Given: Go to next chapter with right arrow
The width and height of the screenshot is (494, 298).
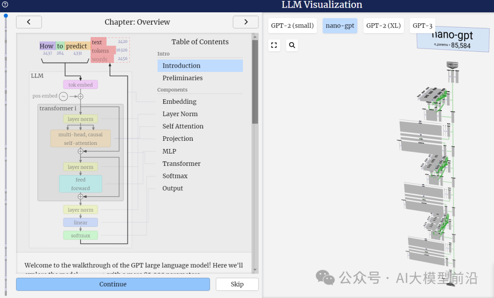Looking at the screenshot, I should click(x=246, y=22).
